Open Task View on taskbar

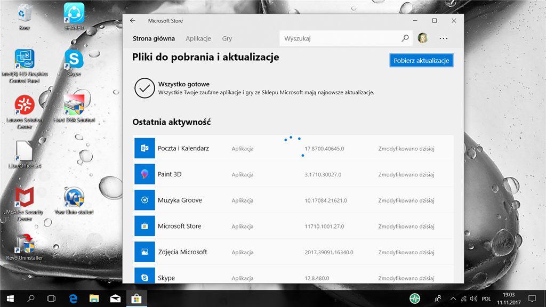tap(51, 298)
